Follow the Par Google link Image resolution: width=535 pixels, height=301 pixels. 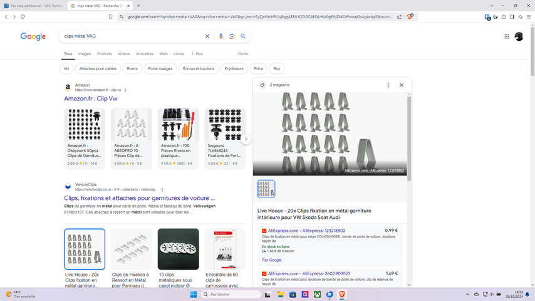(x=272, y=260)
